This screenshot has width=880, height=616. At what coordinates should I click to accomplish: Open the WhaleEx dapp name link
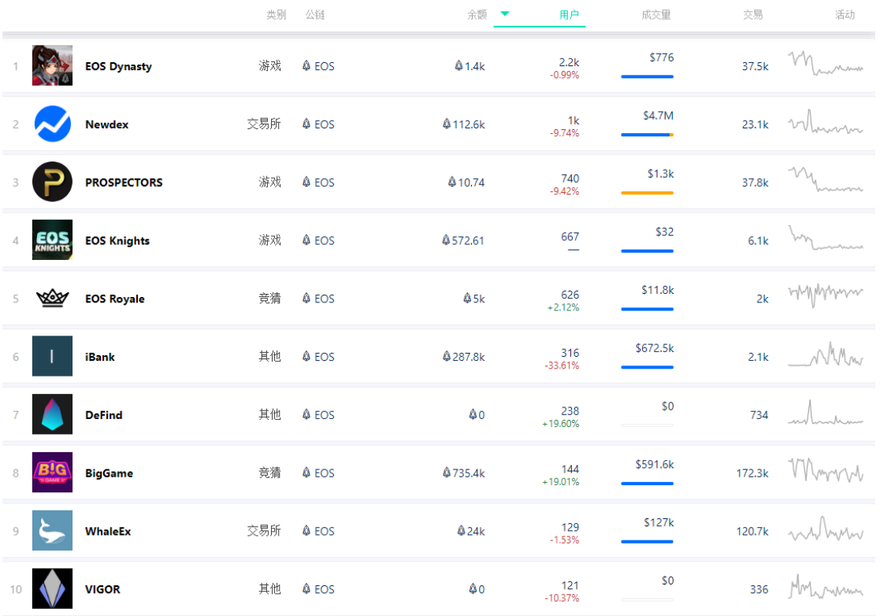click(108, 531)
